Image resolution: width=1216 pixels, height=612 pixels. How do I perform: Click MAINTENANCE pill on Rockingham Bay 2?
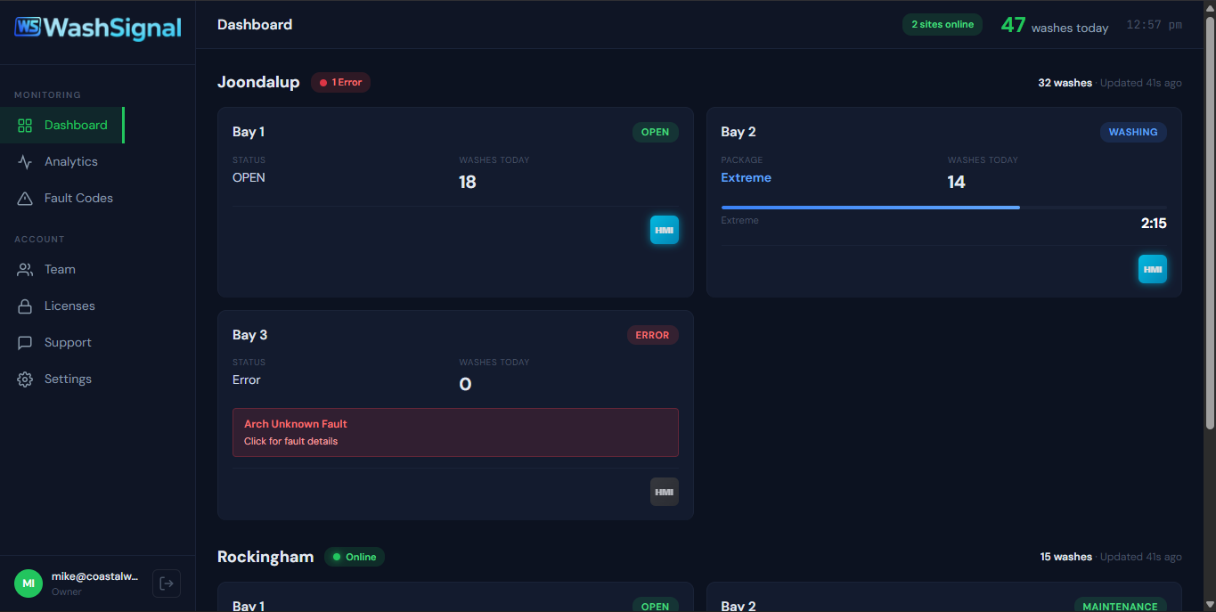tap(1121, 606)
